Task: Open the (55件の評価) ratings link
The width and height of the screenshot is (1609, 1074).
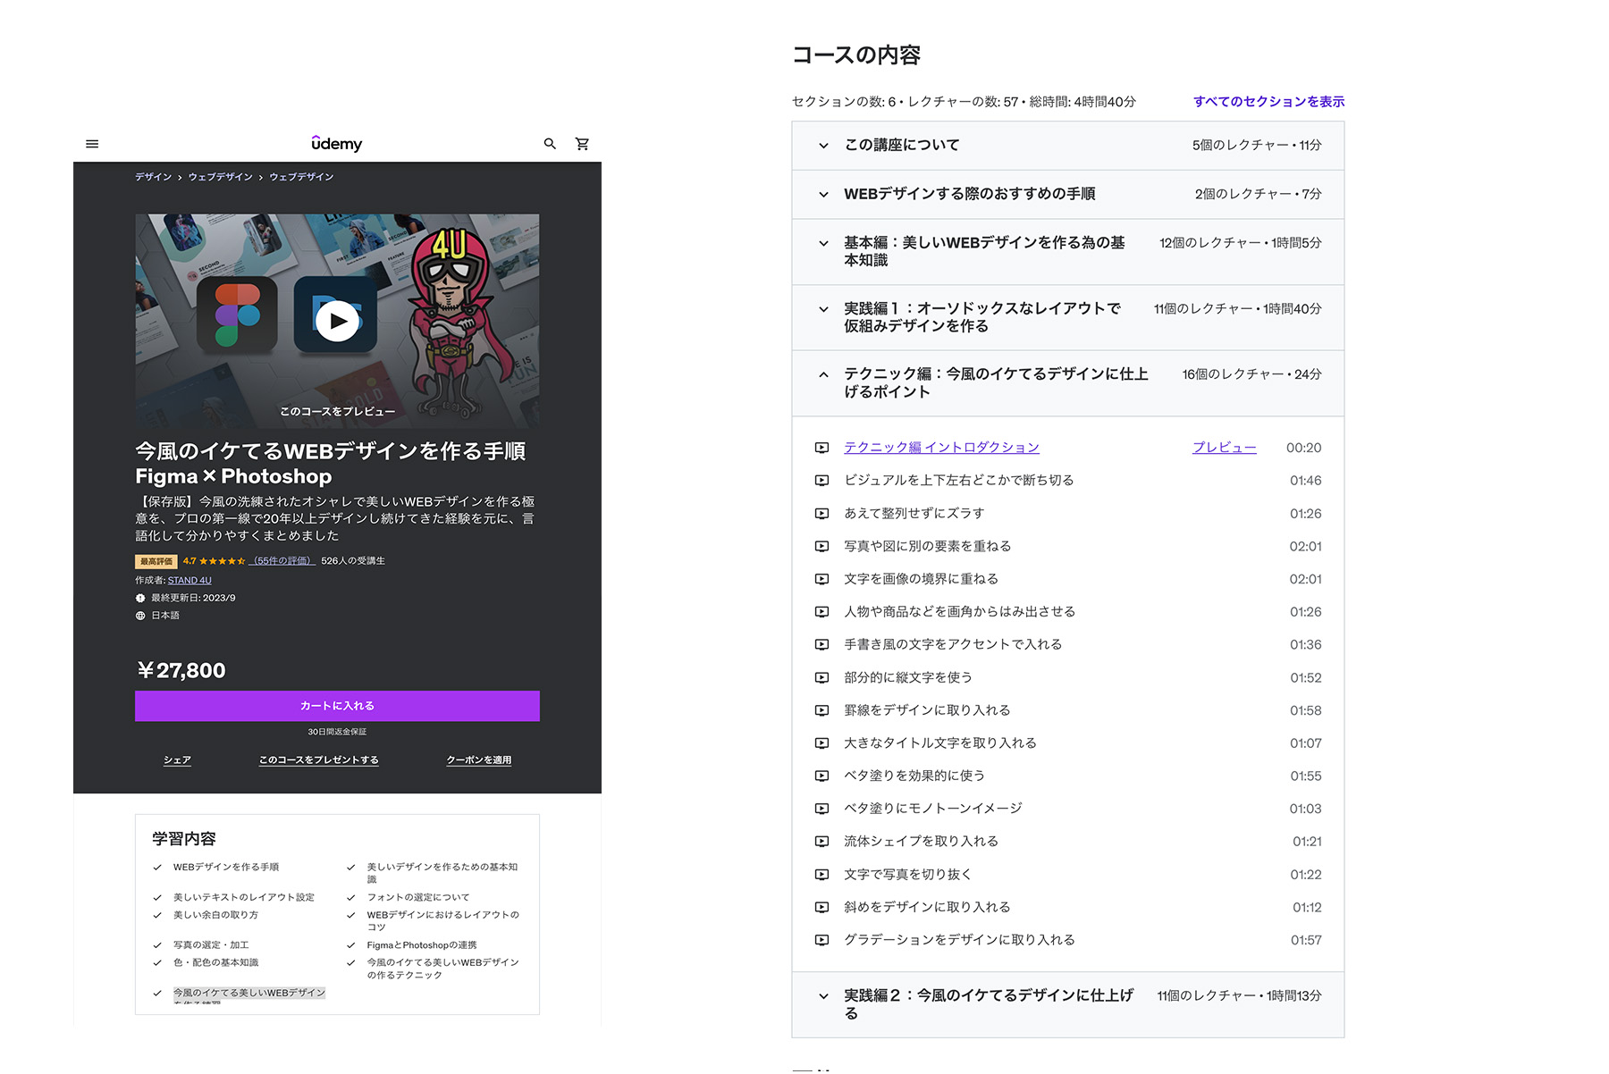Action: 282,561
